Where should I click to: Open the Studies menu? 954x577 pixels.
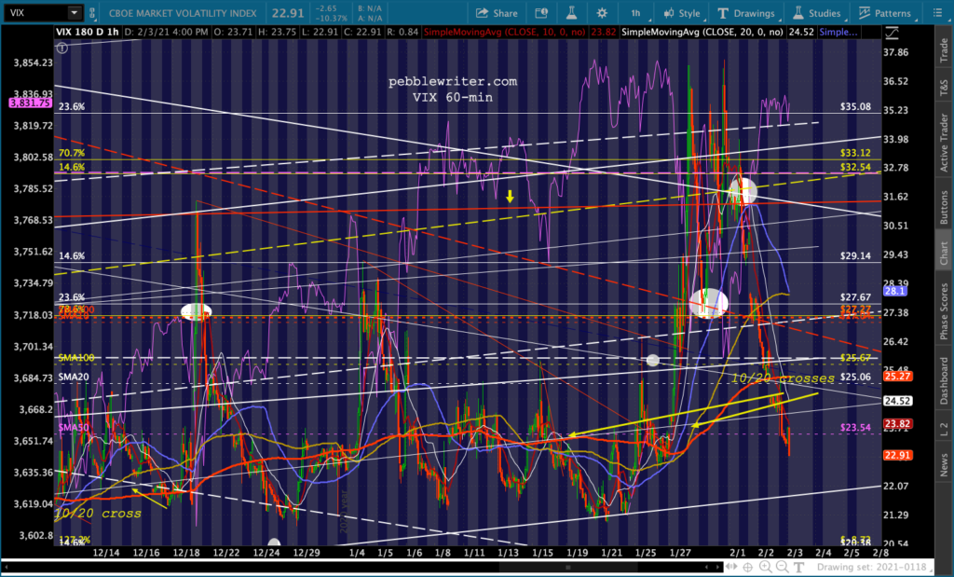(x=816, y=13)
